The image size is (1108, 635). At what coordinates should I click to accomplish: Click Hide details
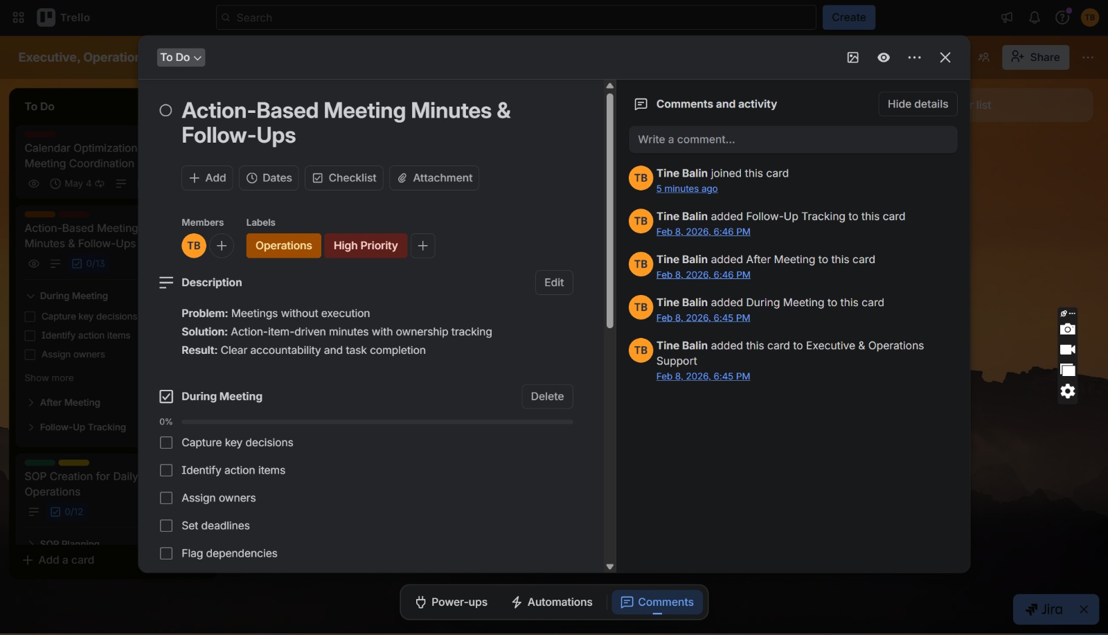point(918,104)
